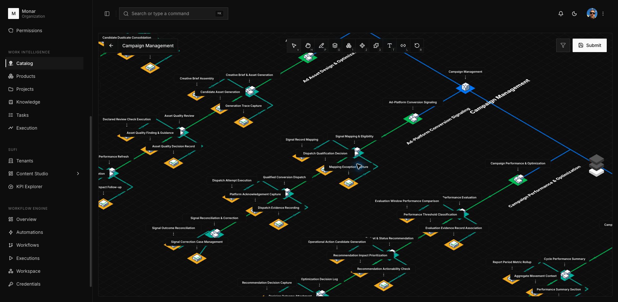The height and width of the screenshot is (302, 618).
Task: Click the green Ad-Platform Conversion Signaling node
Action: [413, 118]
